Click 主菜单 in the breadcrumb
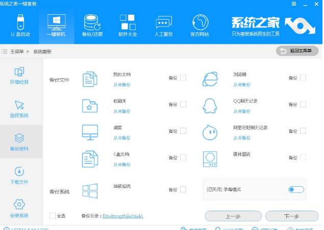The image size is (324, 230). click(x=17, y=51)
